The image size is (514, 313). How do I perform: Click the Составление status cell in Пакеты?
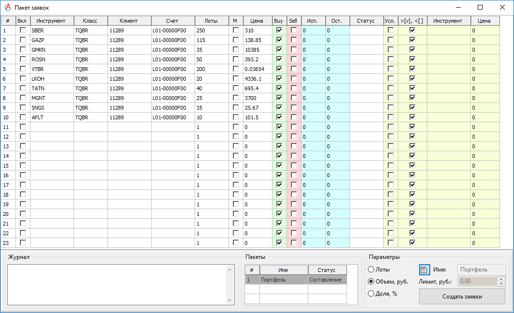327,280
